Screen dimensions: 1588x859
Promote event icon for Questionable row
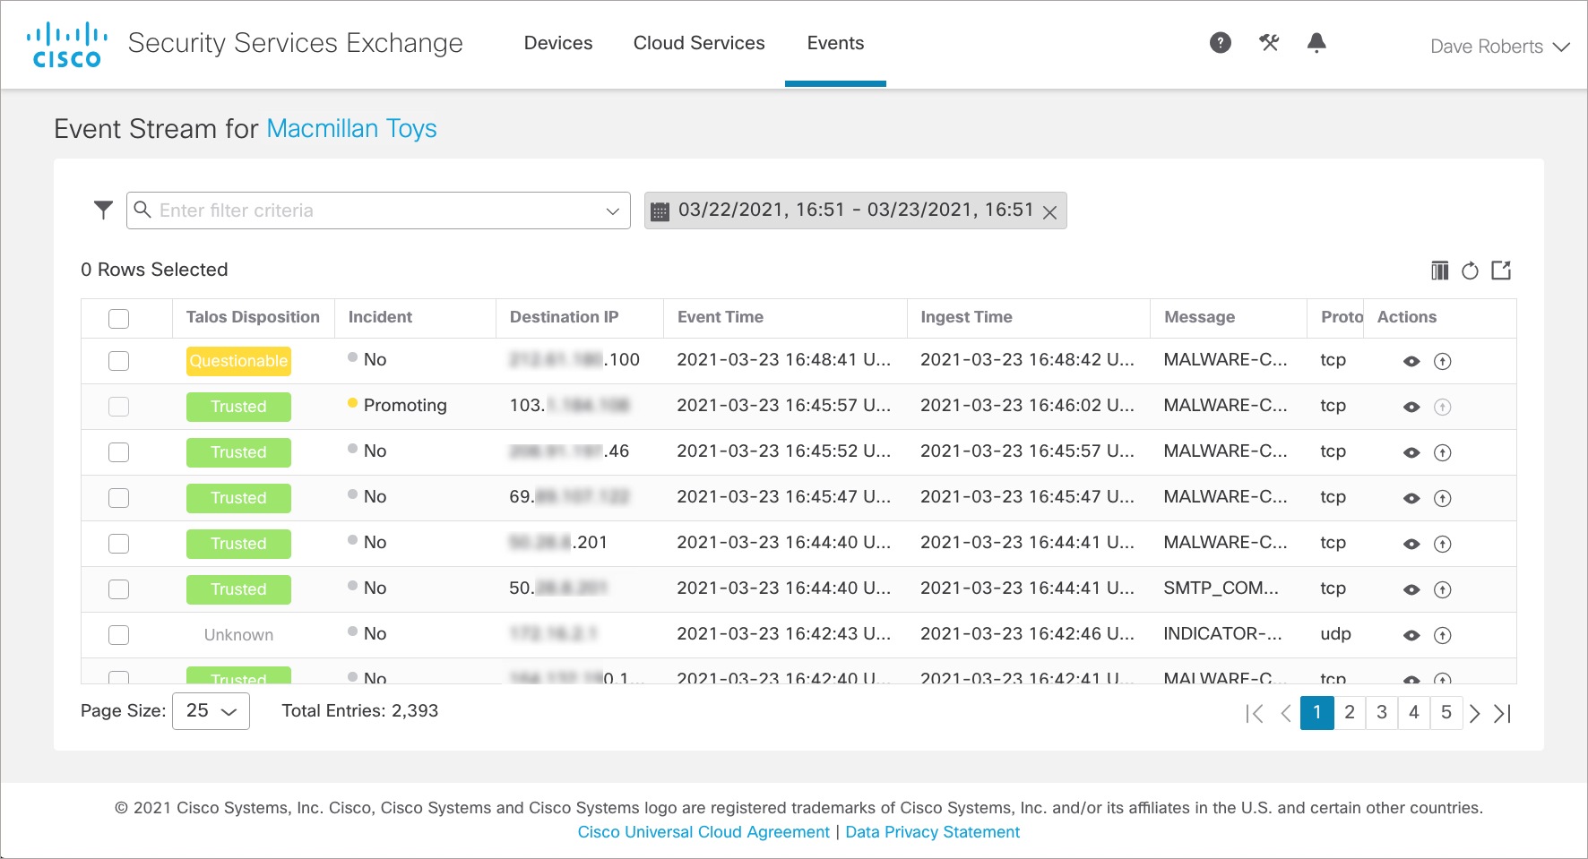[1442, 362]
